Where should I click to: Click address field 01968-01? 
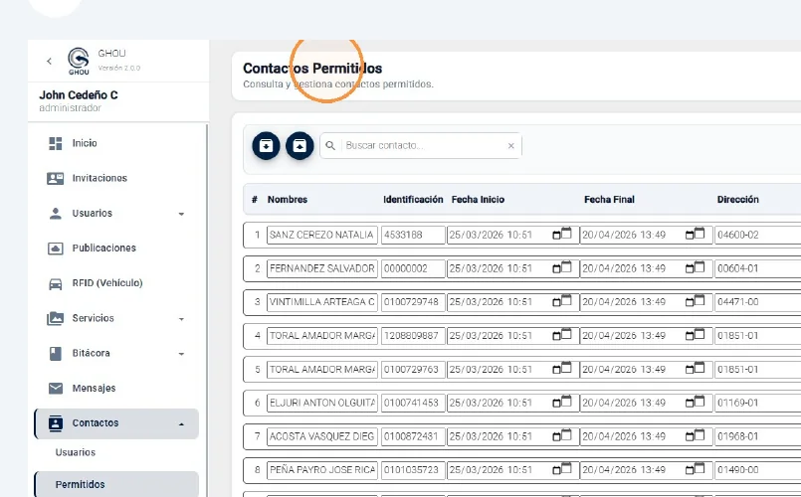pos(757,436)
